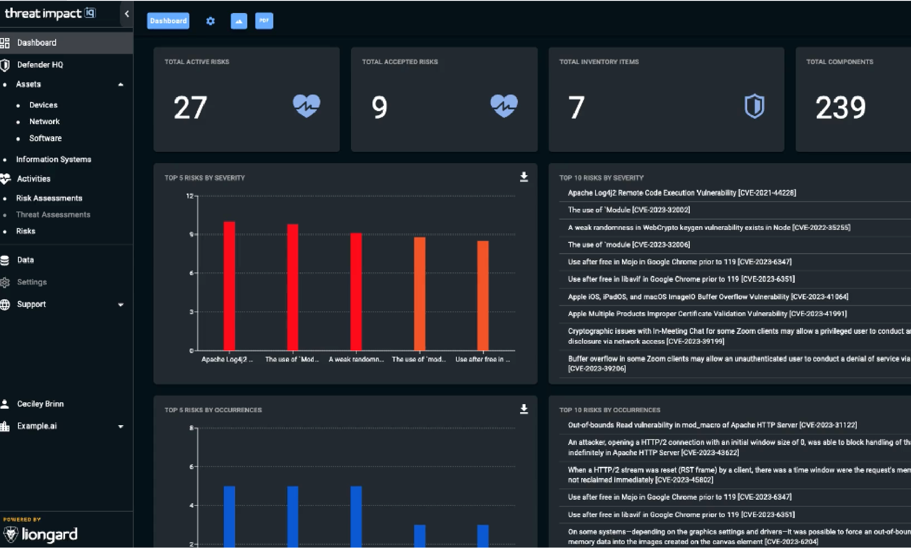Open Threat Assessments page
This screenshot has width=911, height=548.
(x=53, y=215)
